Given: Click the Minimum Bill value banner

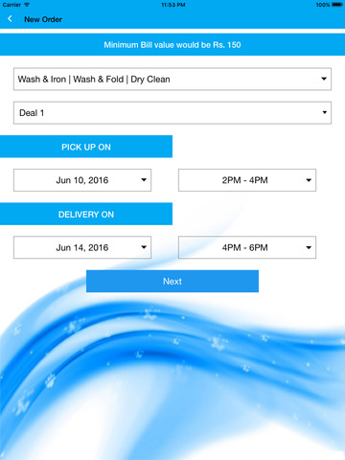Looking at the screenshot, I should (172, 44).
